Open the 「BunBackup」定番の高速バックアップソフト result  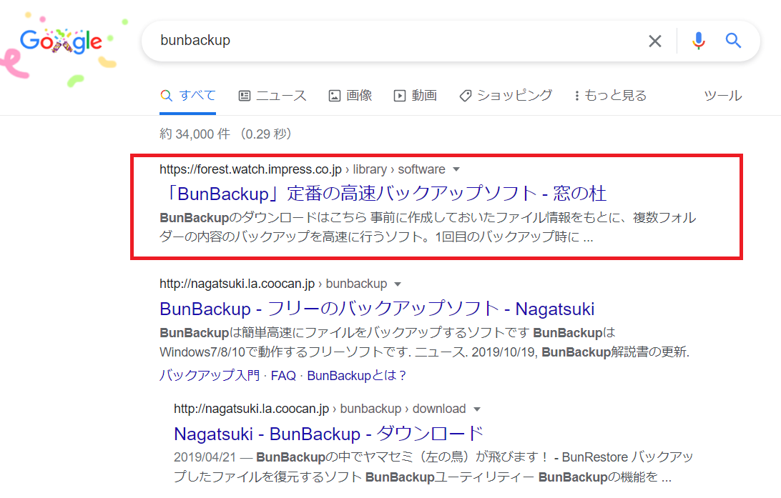point(383,194)
